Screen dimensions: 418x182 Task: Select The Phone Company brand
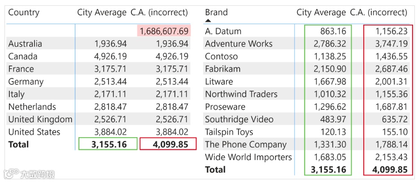[246, 144]
